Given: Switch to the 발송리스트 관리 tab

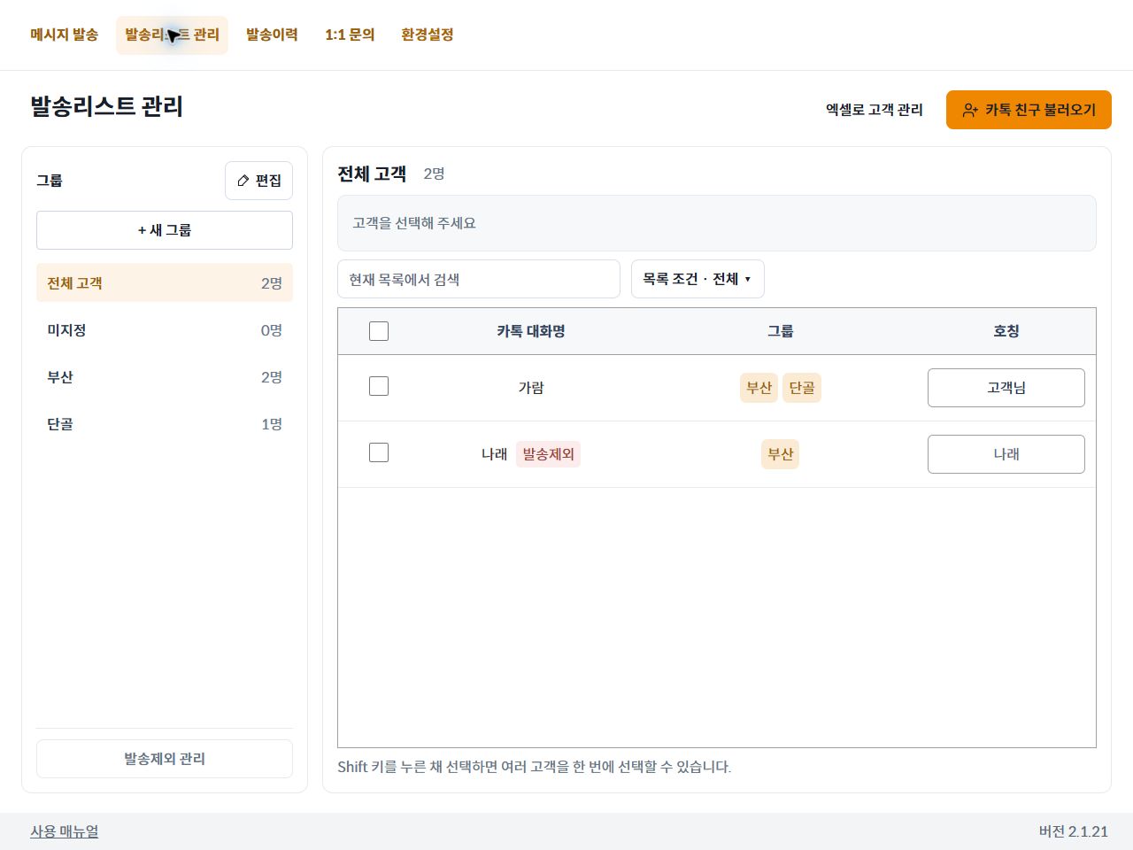Looking at the screenshot, I should coord(172,35).
